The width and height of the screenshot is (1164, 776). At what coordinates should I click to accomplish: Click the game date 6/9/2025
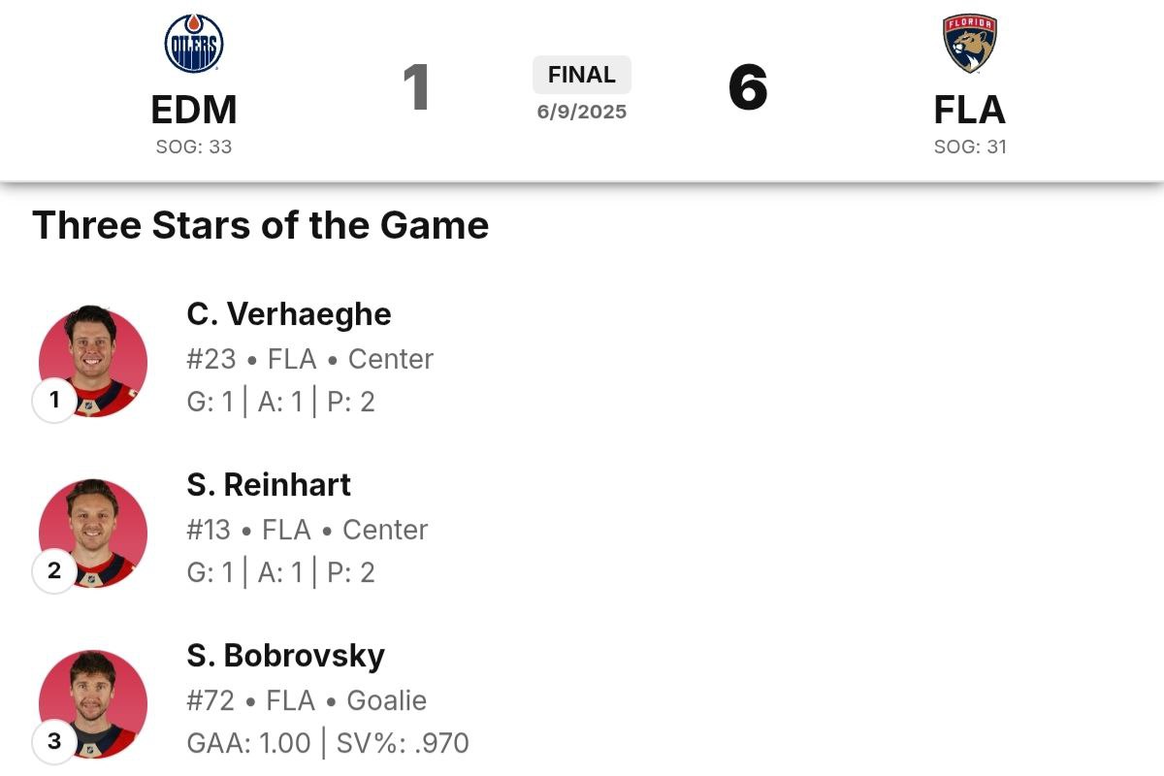[x=582, y=112]
